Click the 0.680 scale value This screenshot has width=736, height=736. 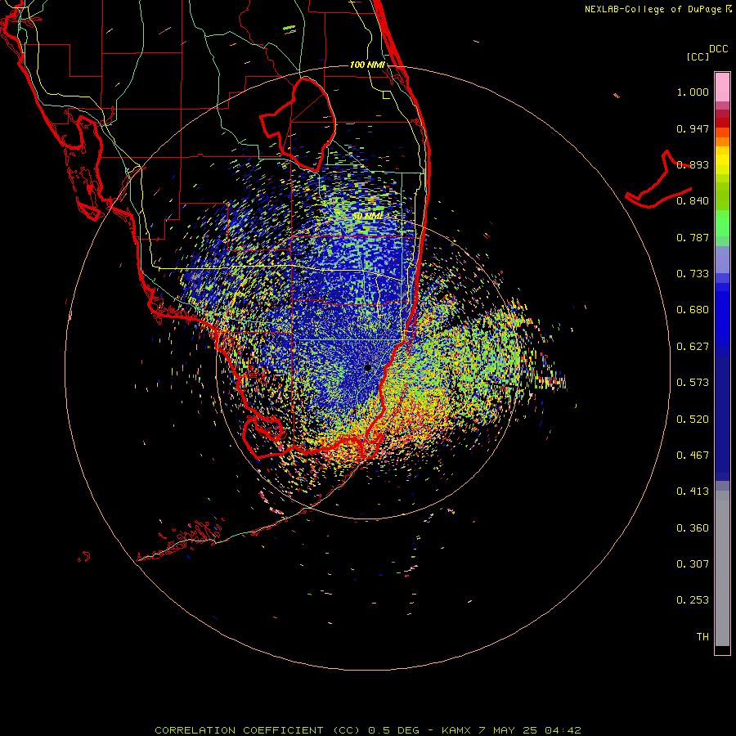click(x=693, y=310)
